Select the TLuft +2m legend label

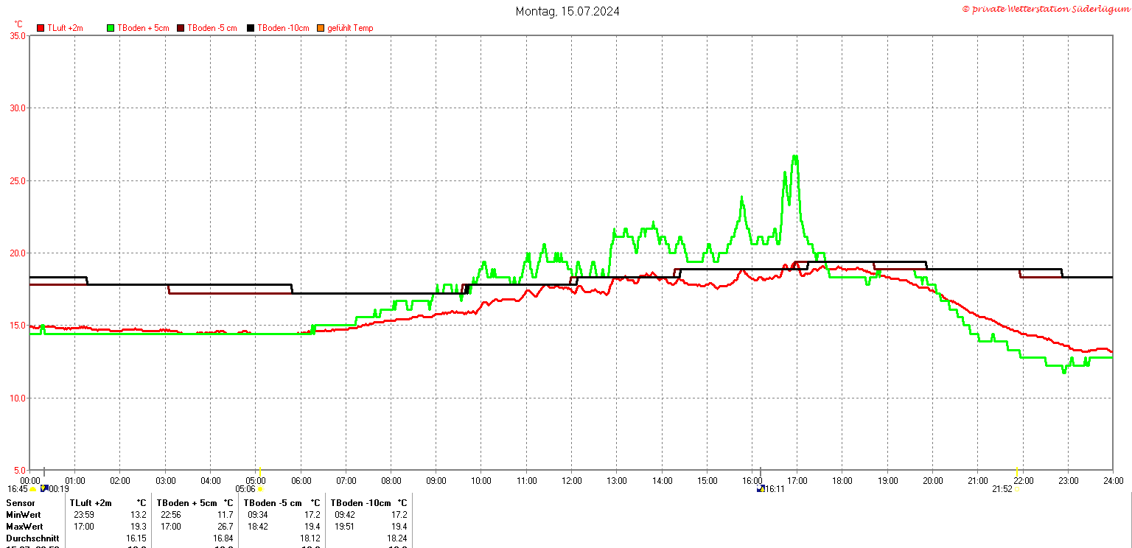[66, 28]
